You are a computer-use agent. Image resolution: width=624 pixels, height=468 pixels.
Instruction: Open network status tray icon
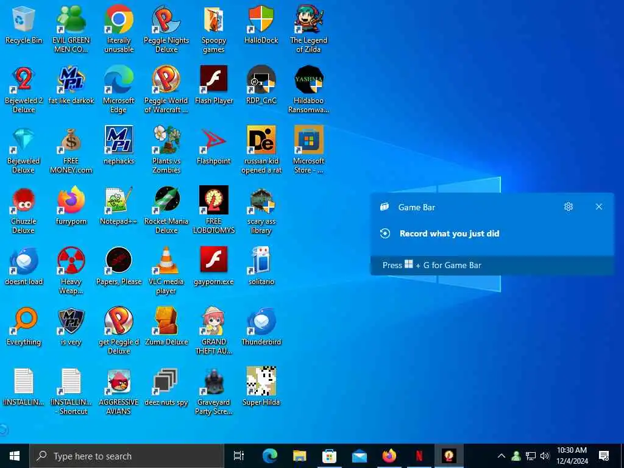click(531, 456)
